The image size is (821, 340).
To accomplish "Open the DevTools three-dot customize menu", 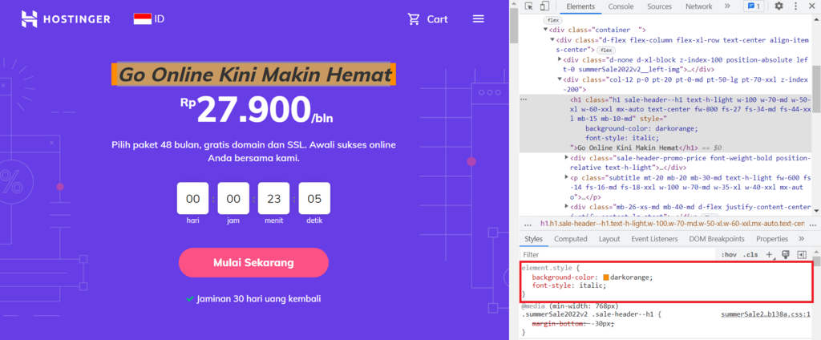I will pyautogui.click(x=796, y=6).
